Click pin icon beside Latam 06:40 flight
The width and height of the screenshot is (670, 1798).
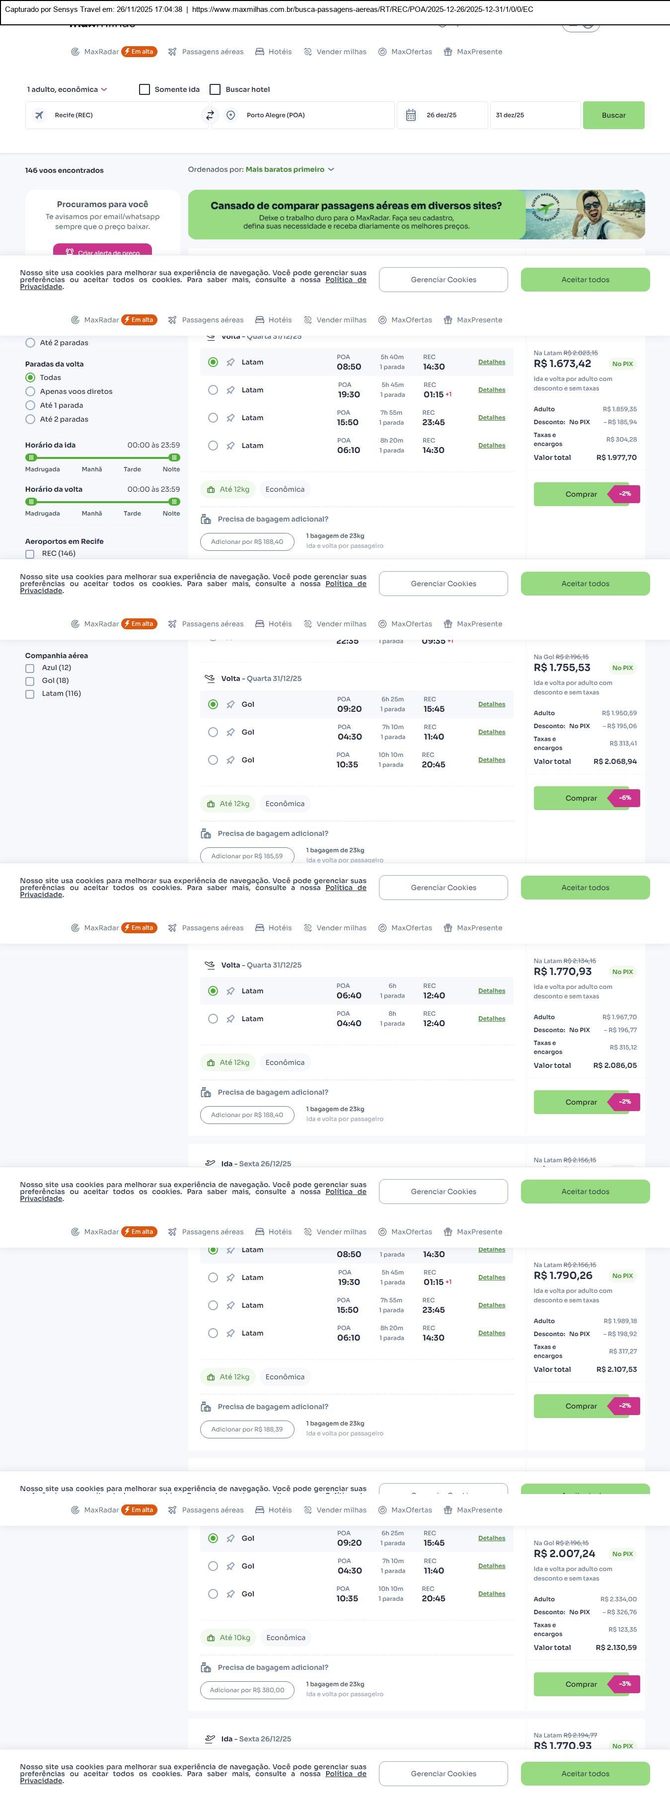230,991
